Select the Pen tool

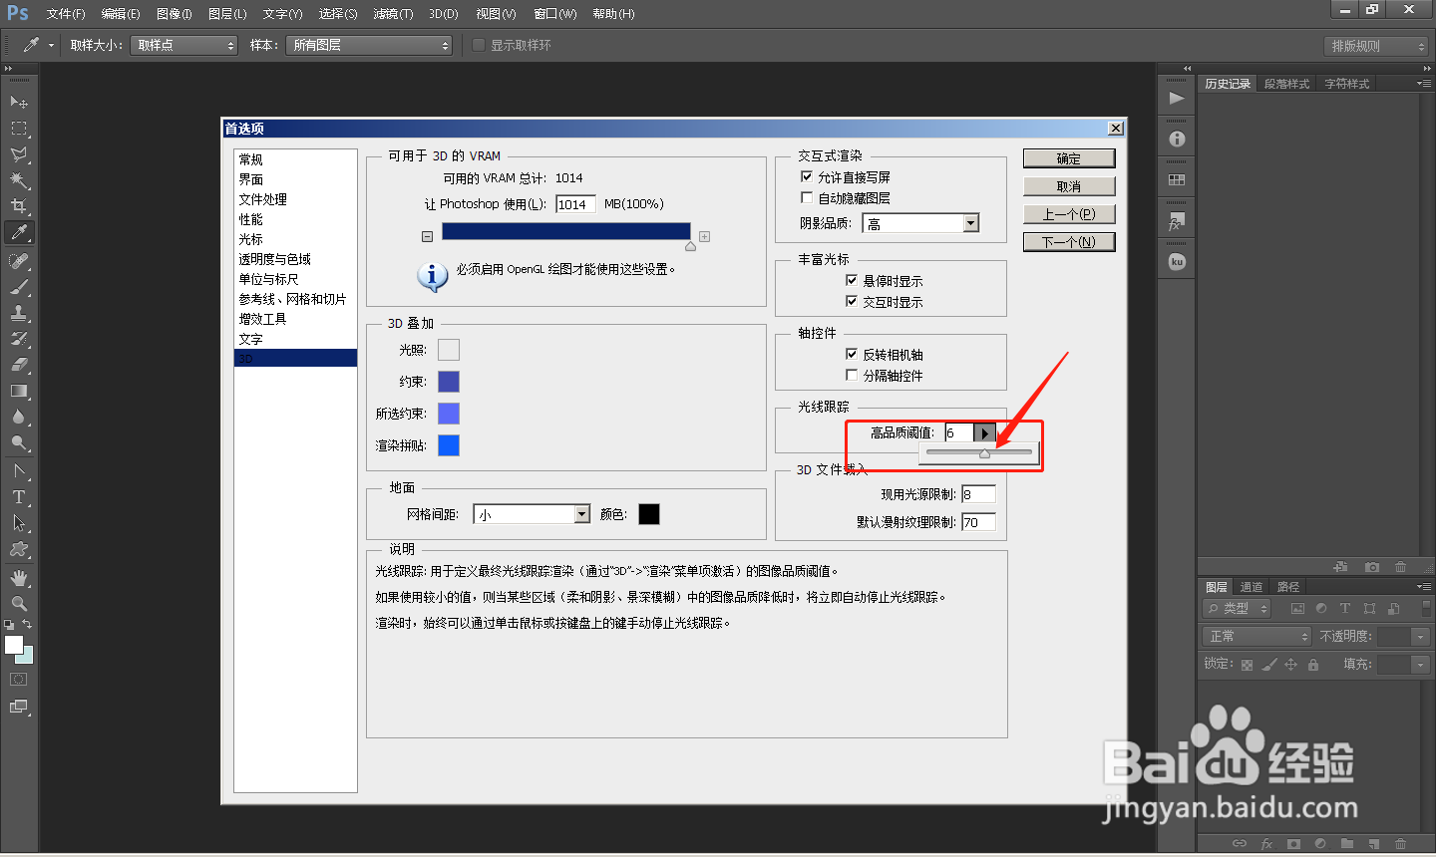[x=19, y=471]
